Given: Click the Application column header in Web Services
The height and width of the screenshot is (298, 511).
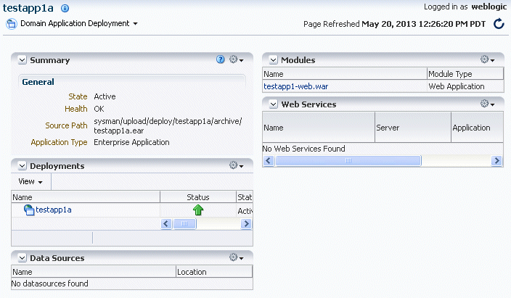Looking at the screenshot, I should (477, 128).
